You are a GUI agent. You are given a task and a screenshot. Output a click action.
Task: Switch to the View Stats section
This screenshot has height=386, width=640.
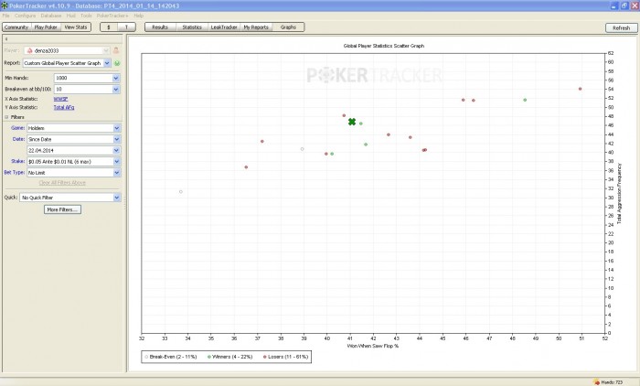point(76,27)
